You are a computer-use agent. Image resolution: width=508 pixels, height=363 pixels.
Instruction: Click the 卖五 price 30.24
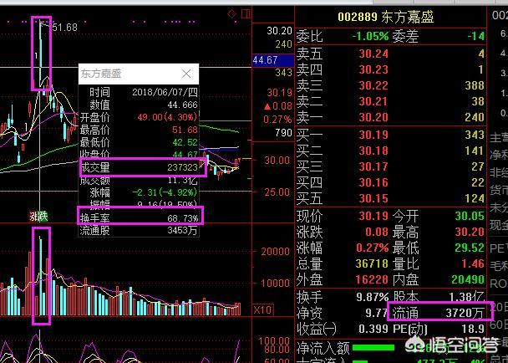(373, 54)
